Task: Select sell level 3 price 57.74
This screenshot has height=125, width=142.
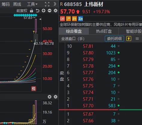Action: coord(88,93)
